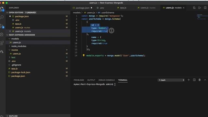Open the Run and Debug view icon

tap(2, 34)
